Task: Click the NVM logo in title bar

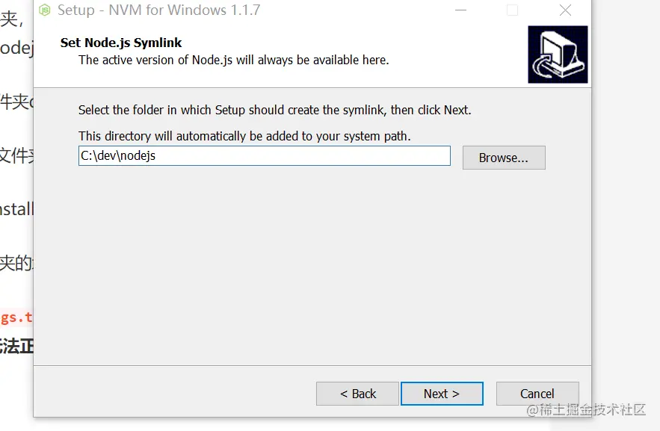Action: [x=45, y=10]
